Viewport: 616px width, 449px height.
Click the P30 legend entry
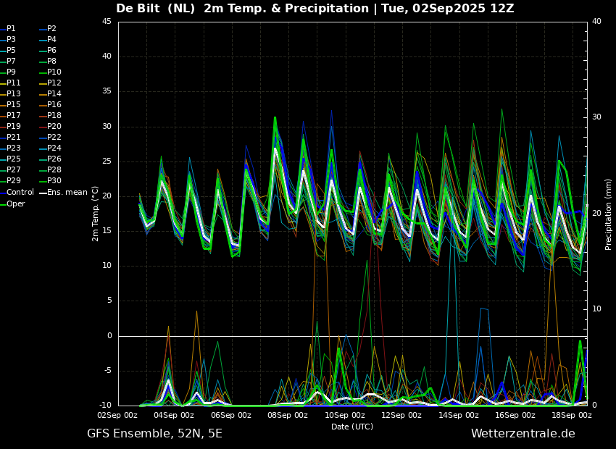coord(54,181)
